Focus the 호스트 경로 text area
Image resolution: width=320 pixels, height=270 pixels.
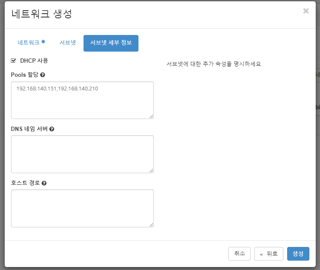[82, 208]
